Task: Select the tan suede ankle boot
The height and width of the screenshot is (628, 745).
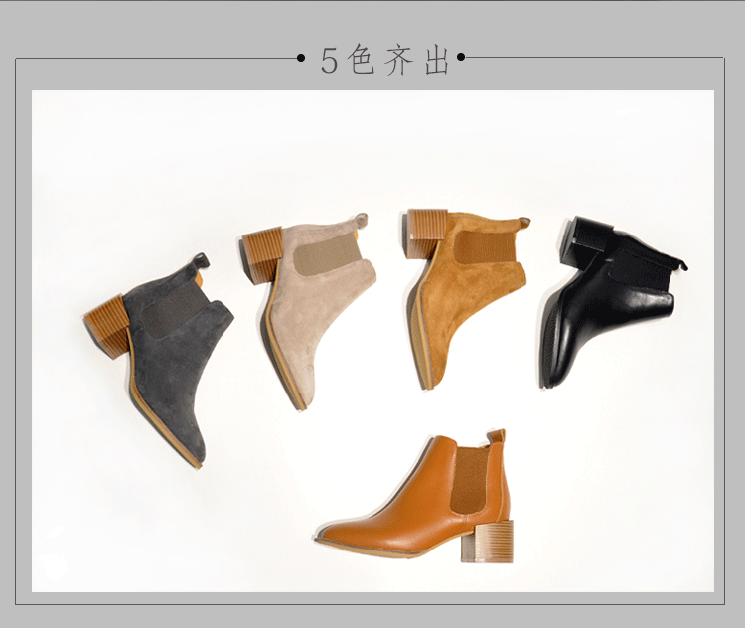Action: [x=467, y=298]
